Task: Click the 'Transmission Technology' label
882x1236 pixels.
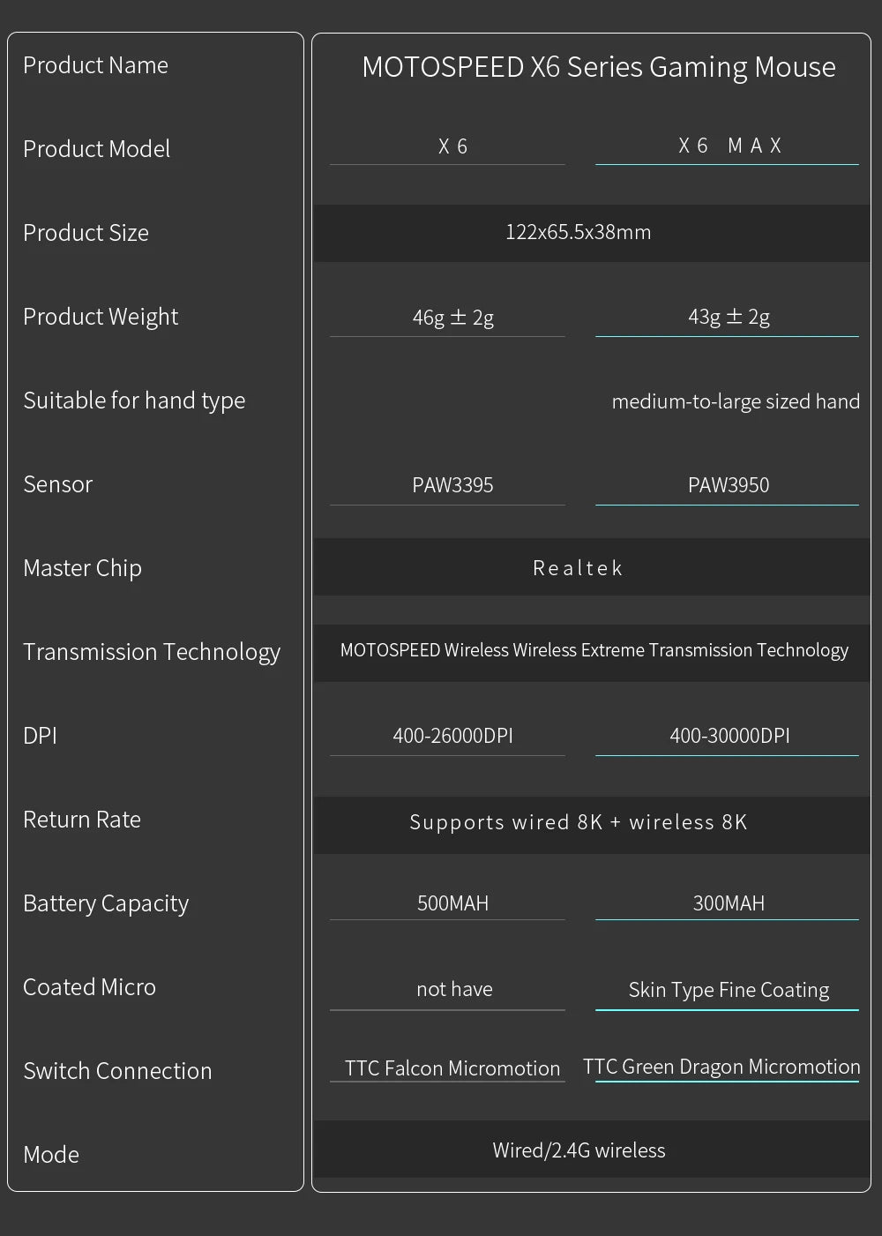Action: tap(152, 652)
